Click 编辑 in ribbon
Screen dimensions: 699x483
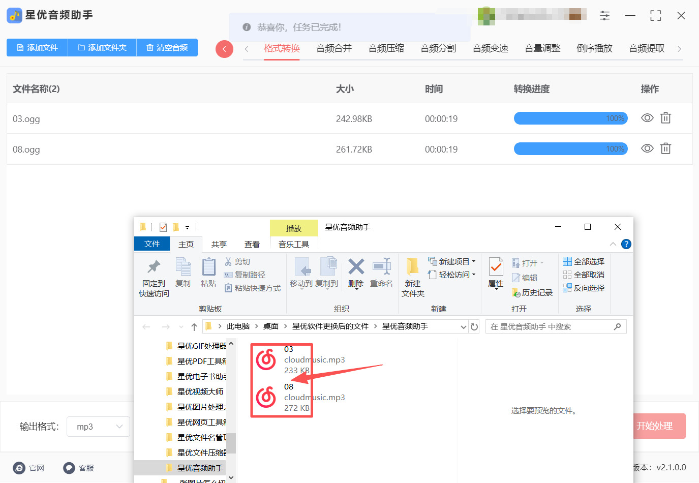point(525,278)
